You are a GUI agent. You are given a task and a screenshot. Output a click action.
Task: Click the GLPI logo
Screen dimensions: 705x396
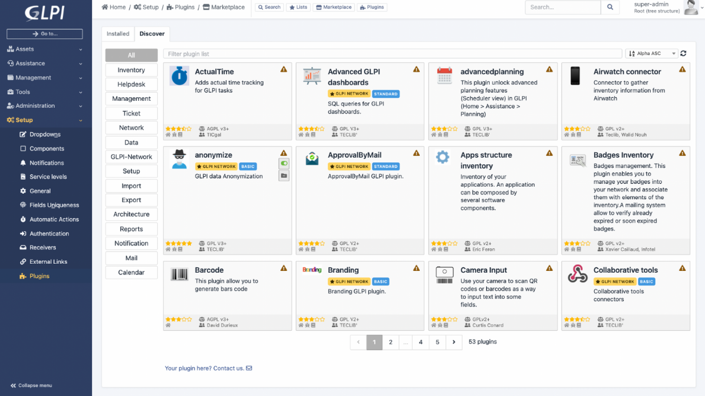coord(44,12)
